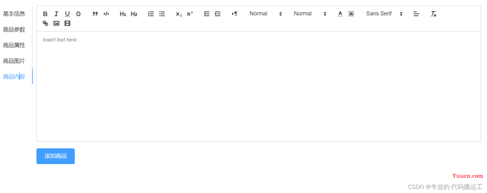Viewport: 487px width, 193px height.
Task: Increase indent with the indent icon
Action: pyautogui.click(x=217, y=14)
